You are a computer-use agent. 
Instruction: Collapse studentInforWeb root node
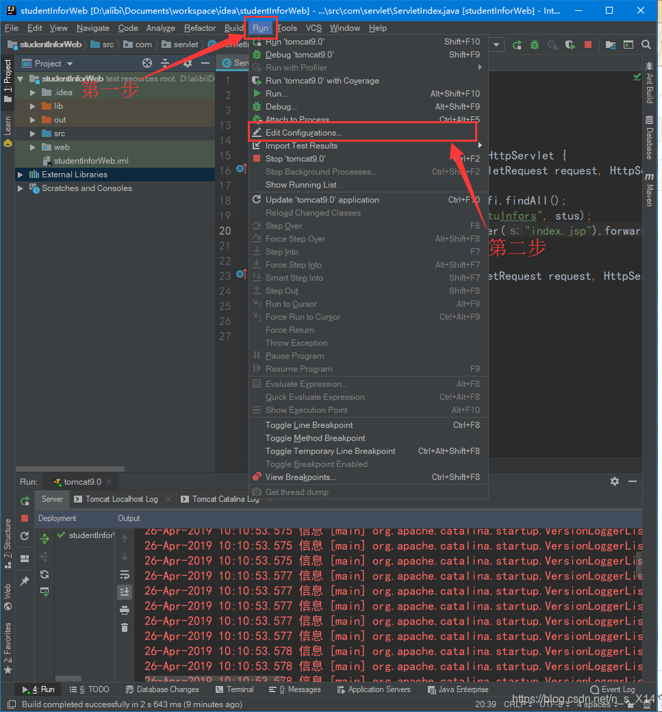20,79
